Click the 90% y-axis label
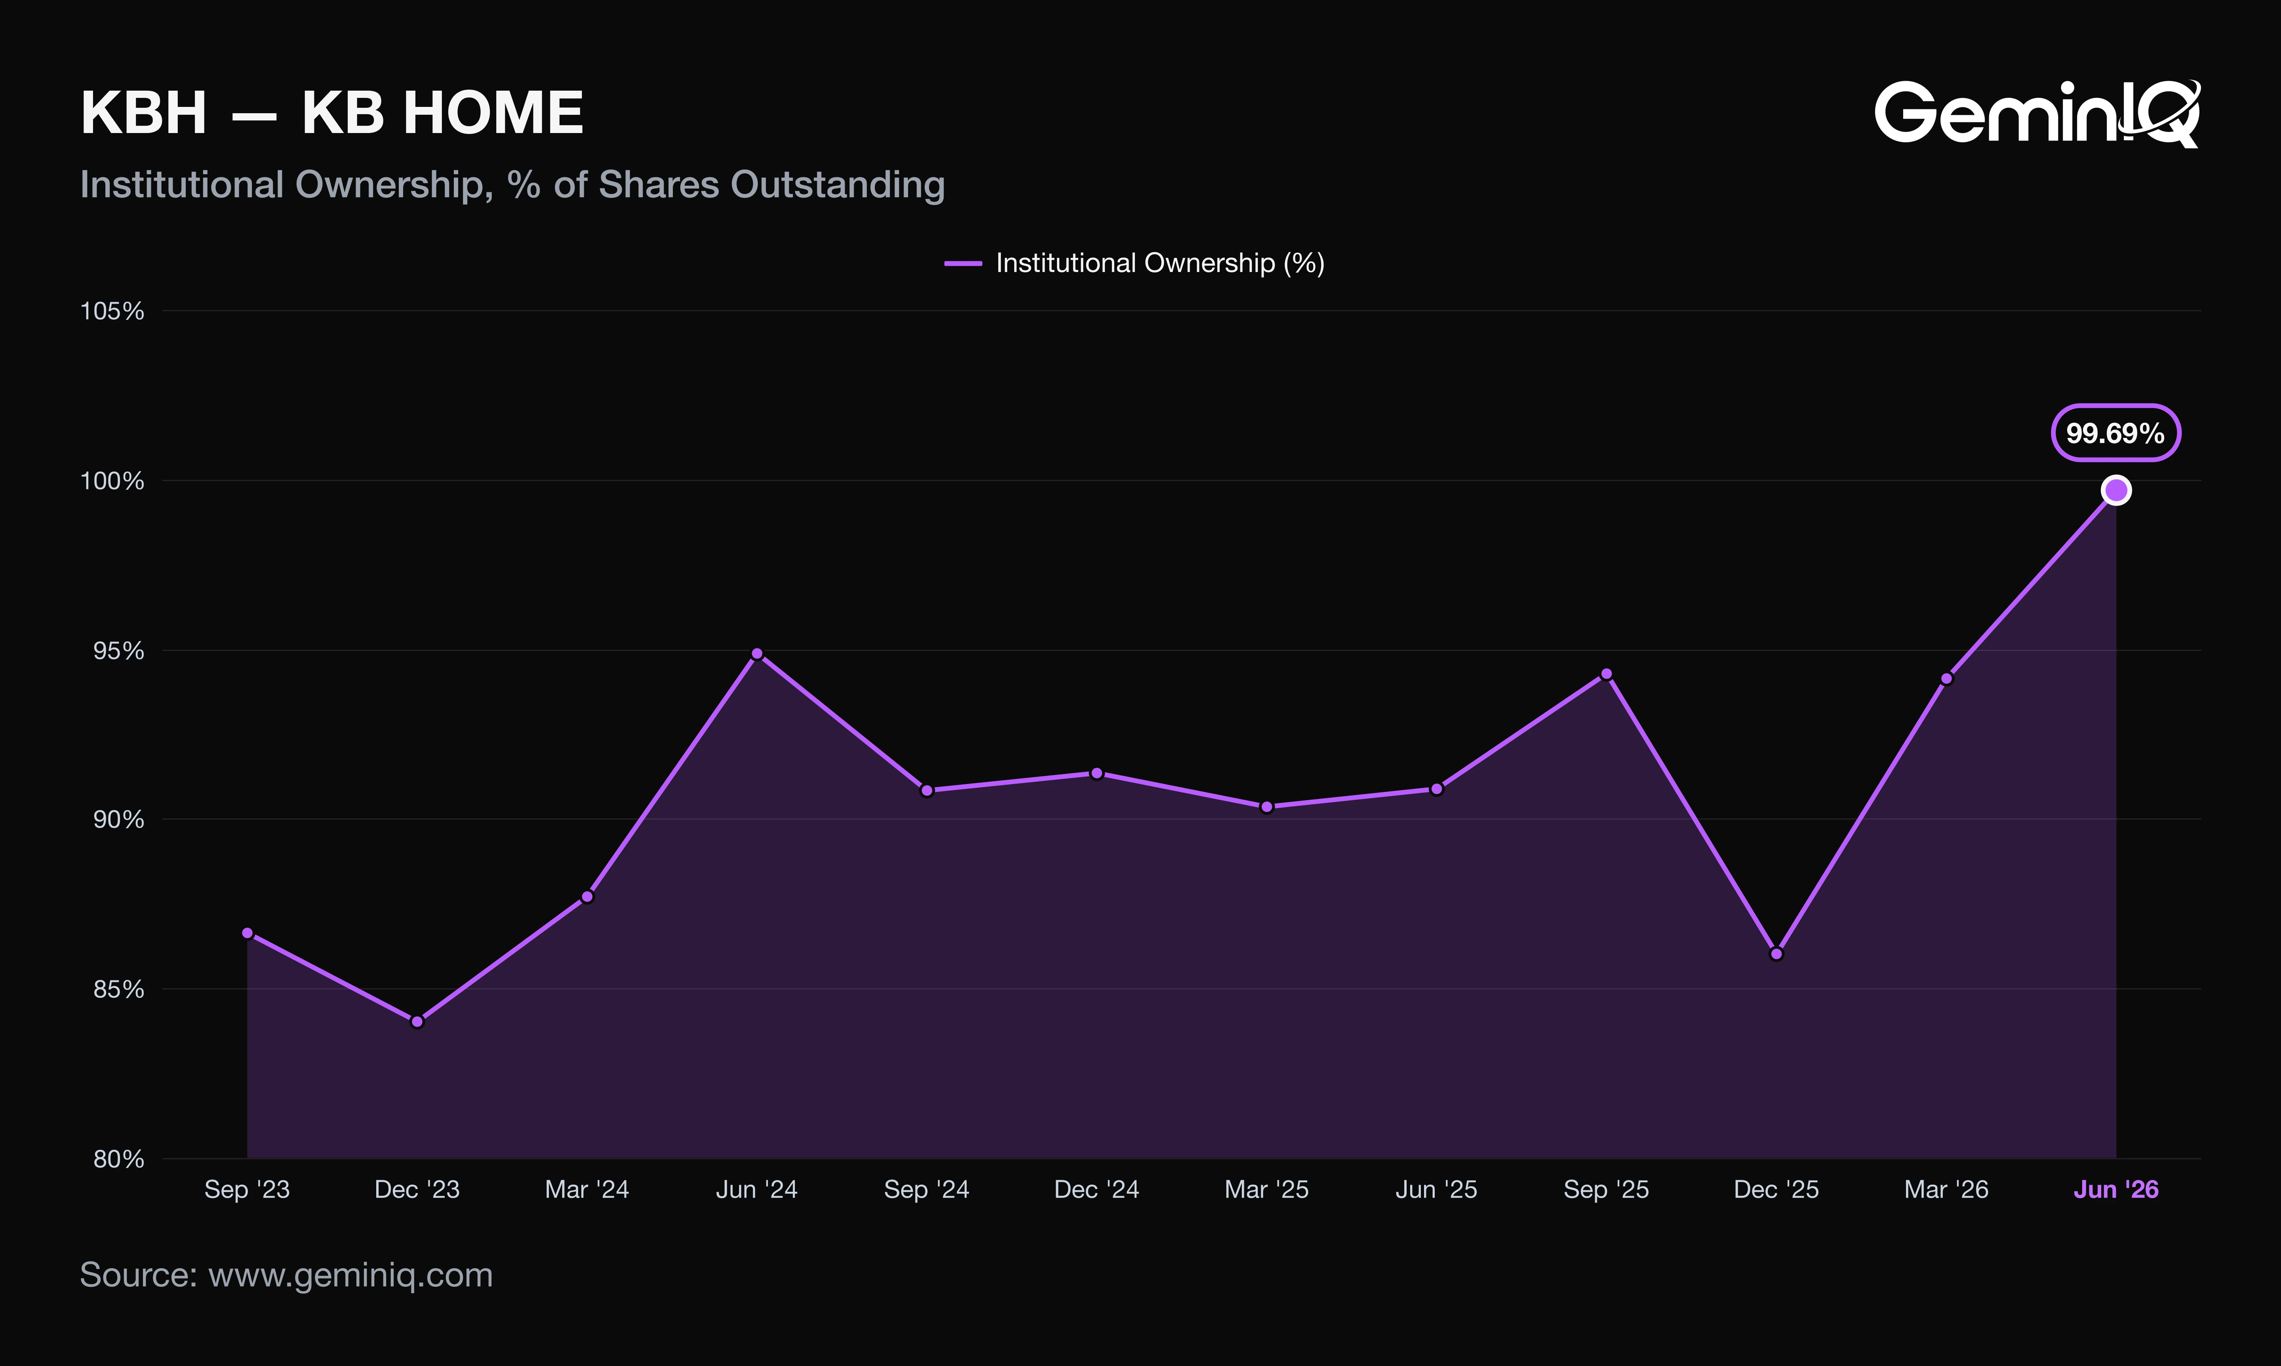 (x=119, y=819)
